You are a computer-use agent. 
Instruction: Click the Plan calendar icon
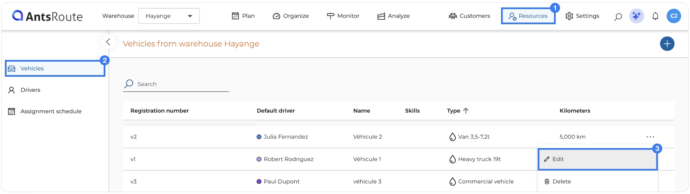pyautogui.click(x=235, y=16)
